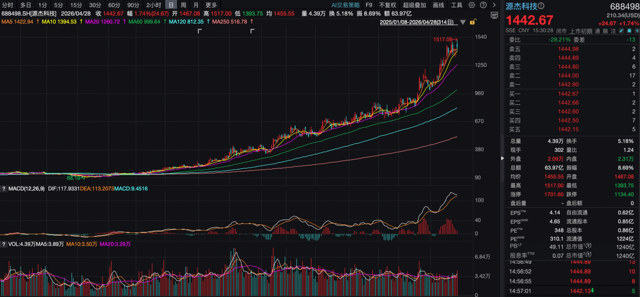Open VOL indicator help question icon
Screen dimensions: 640x297
[4, 244]
